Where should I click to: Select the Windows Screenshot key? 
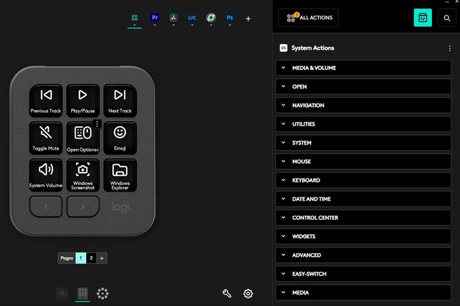[x=83, y=175]
